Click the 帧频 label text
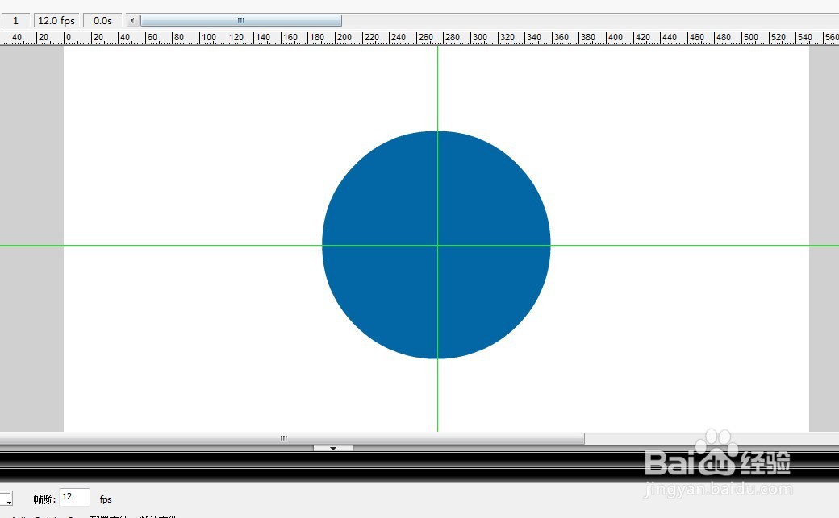Viewport: 839px width, 518px height. tap(44, 499)
